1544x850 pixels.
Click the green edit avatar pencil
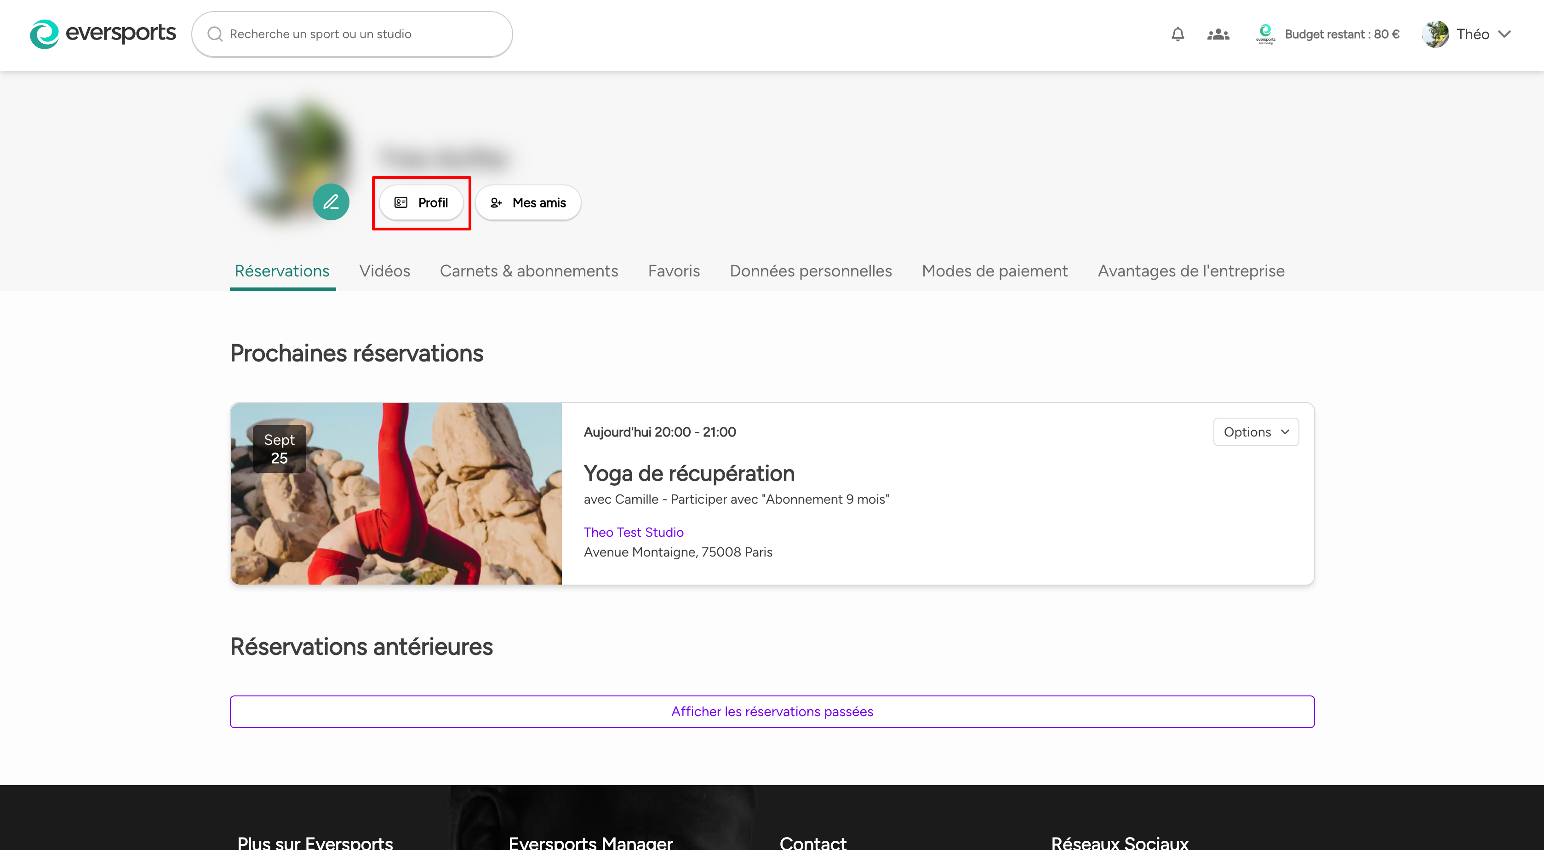(331, 202)
